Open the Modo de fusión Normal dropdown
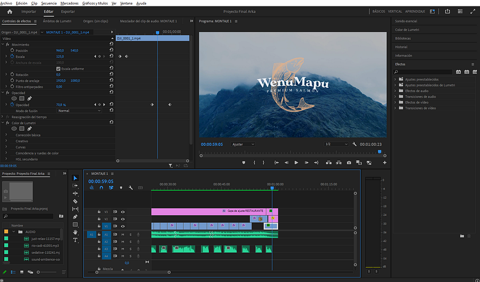480x282 pixels. tap(78, 111)
